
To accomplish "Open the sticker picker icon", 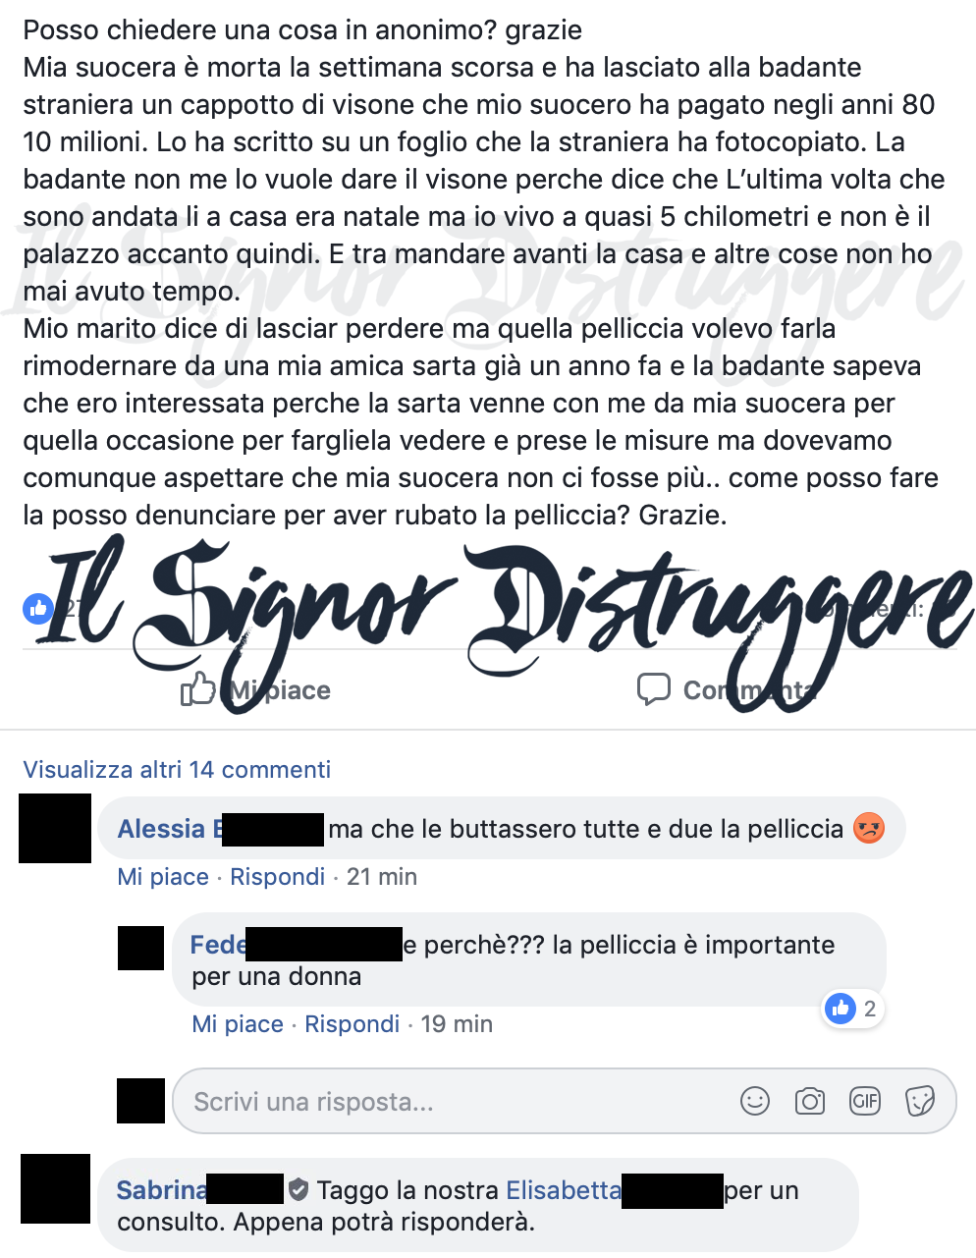I will coord(920,1101).
